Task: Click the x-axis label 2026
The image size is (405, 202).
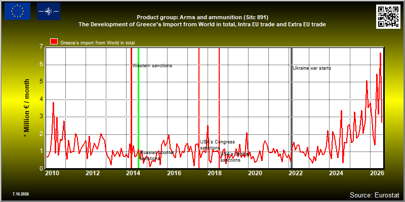Action: point(377,173)
